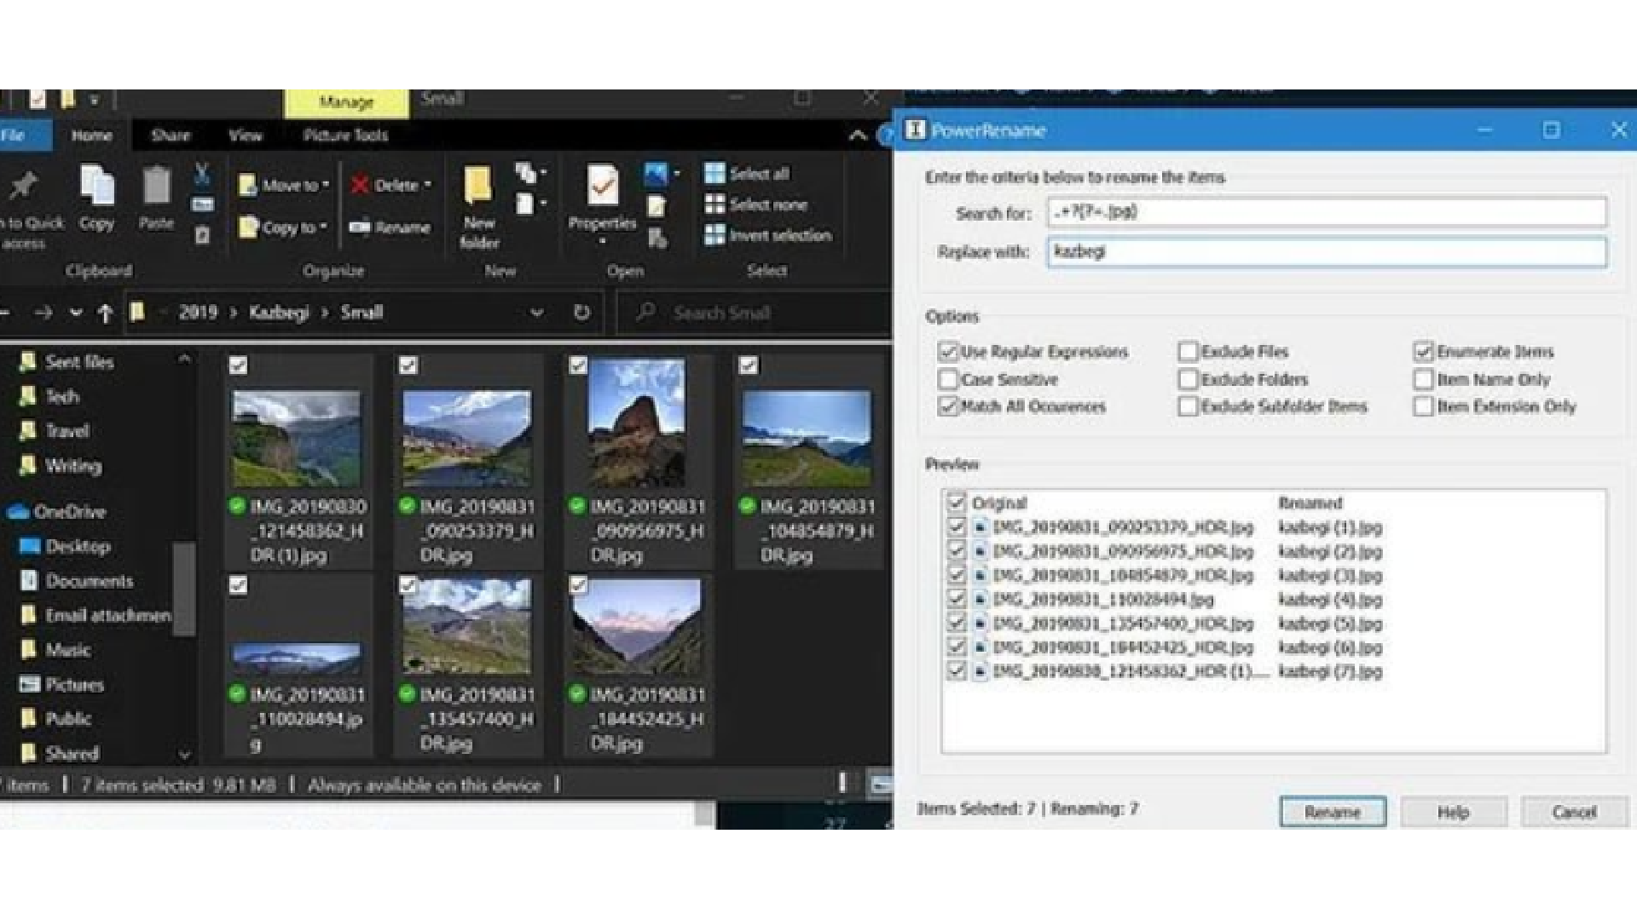Click the refresh icon beside address bar
Image resolution: width=1637 pixels, height=920 pixels.
click(581, 313)
